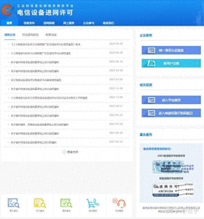Click the 进入电信设备识别码登记 button
Viewport: 204px width, 219px height.
[171, 113]
